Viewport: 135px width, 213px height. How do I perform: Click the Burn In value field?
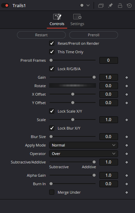pyautogui.click(x=109, y=184)
